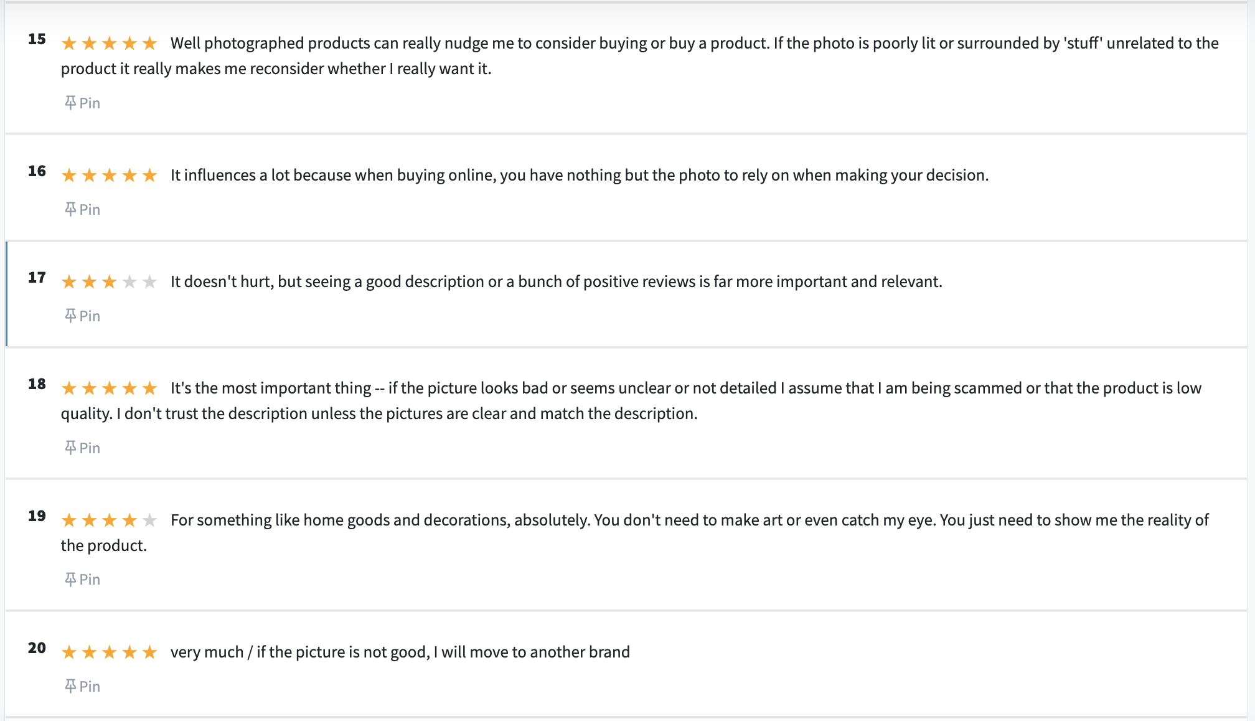Click response number 18 label

[x=37, y=384]
